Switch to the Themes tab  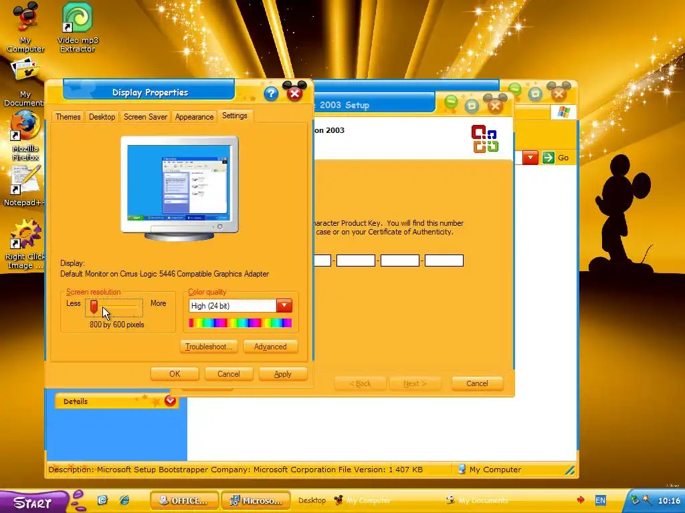point(68,116)
